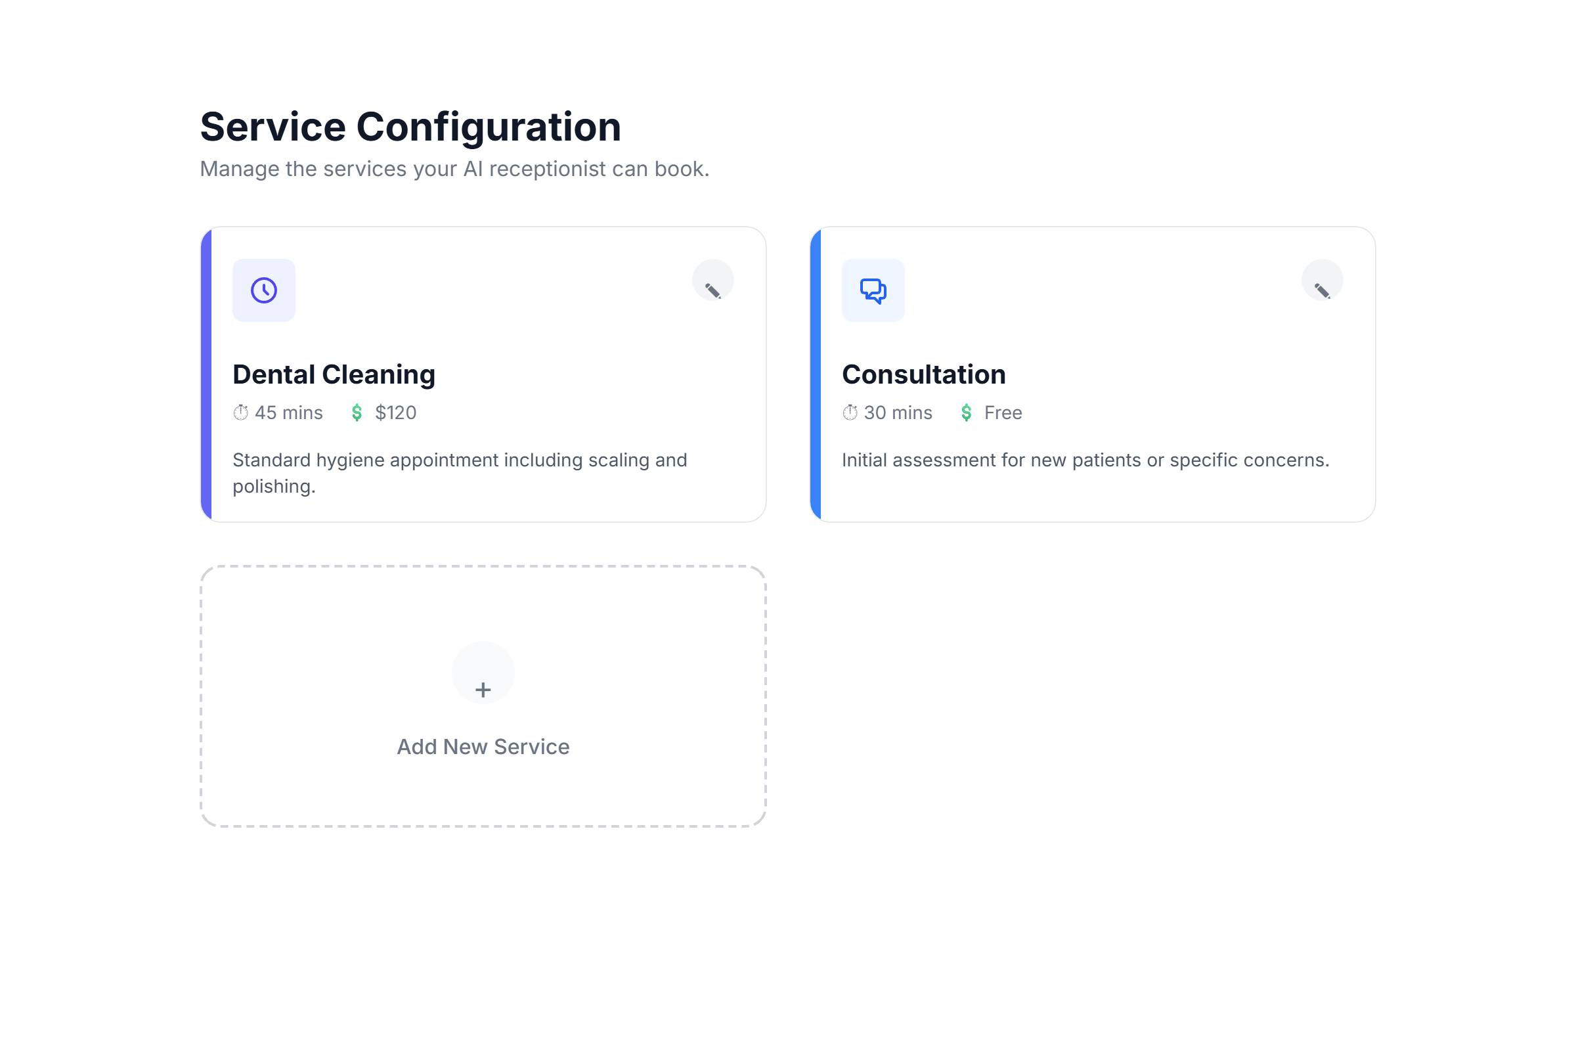Click the green dollar icon beside $120
This screenshot has width=1576, height=1051.
(357, 413)
